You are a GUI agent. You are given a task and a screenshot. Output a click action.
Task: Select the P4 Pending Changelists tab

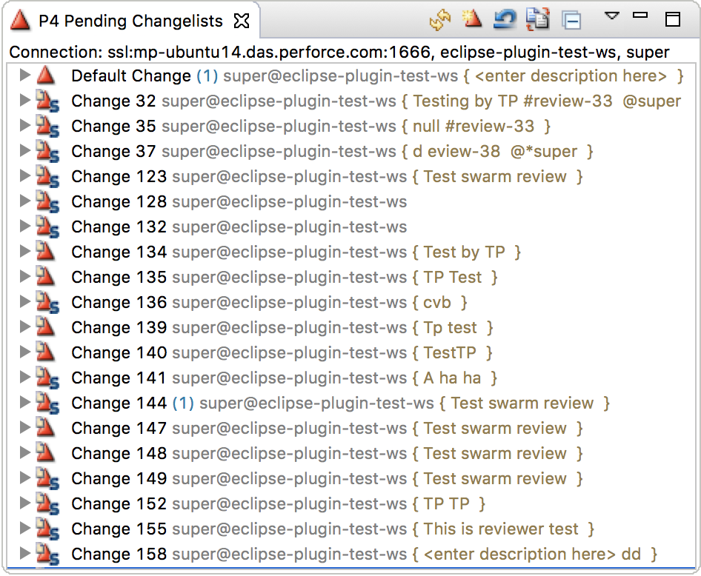coord(130,21)
